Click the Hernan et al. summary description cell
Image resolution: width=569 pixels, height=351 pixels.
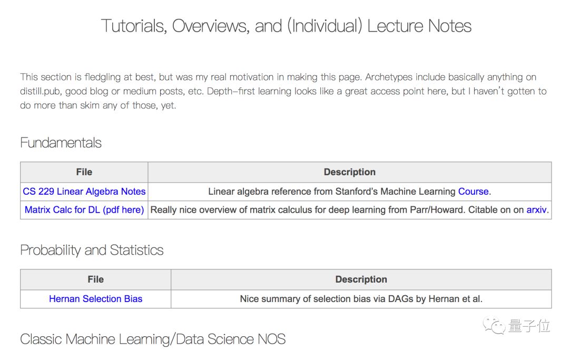361,299
